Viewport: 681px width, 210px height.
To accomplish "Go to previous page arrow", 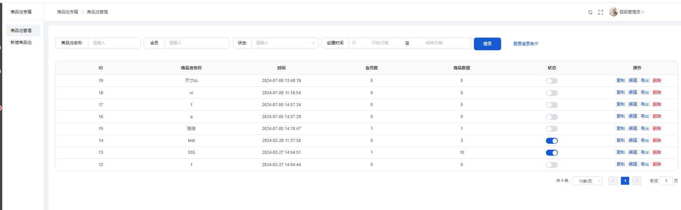I will coord(613,181).
